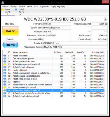Click status icon of selected C6 row
The width and height of the screenshot is (110, 117).
tap(5, 90)
